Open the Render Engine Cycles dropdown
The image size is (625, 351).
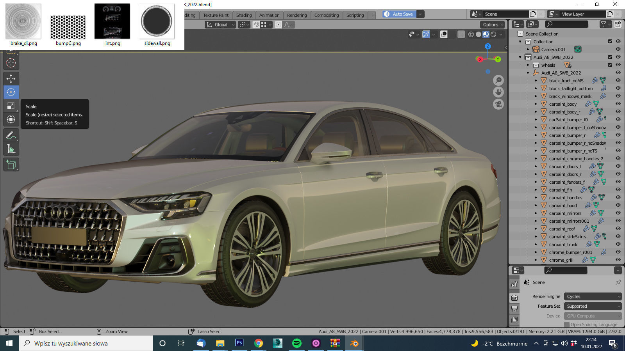click(x=593, y=296)
